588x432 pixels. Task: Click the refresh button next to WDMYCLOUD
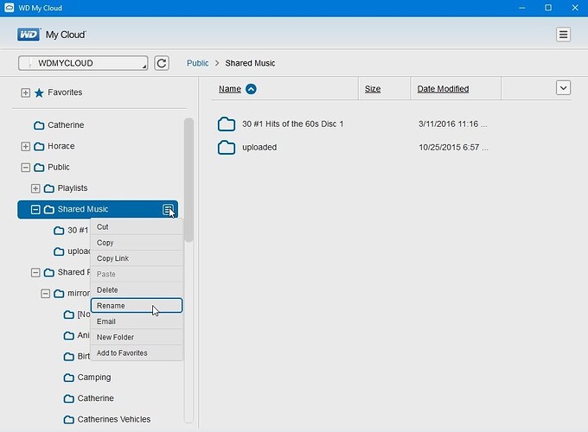coord(162,63)
